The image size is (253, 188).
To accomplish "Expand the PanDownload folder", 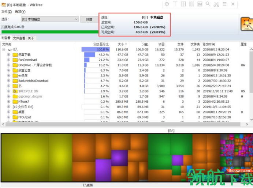I will coord(9,60).
